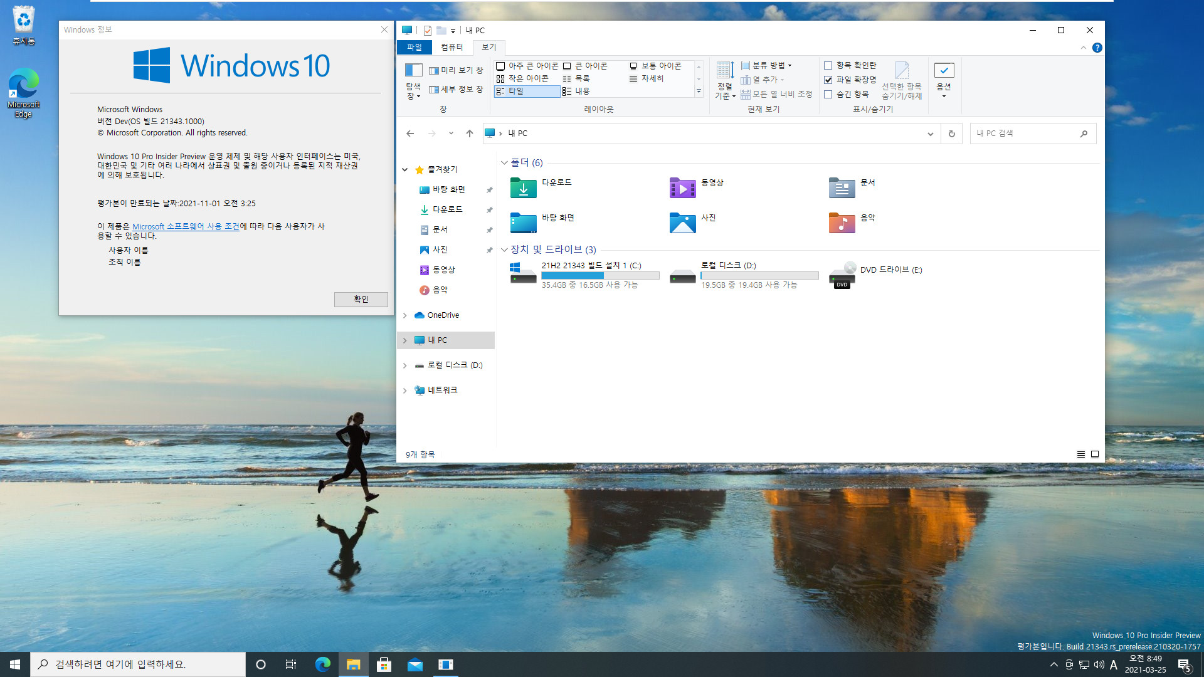Open the Microsoft 소프트웨어 사용 조건 link
1204x677 pixels.
tap(186, 226)
